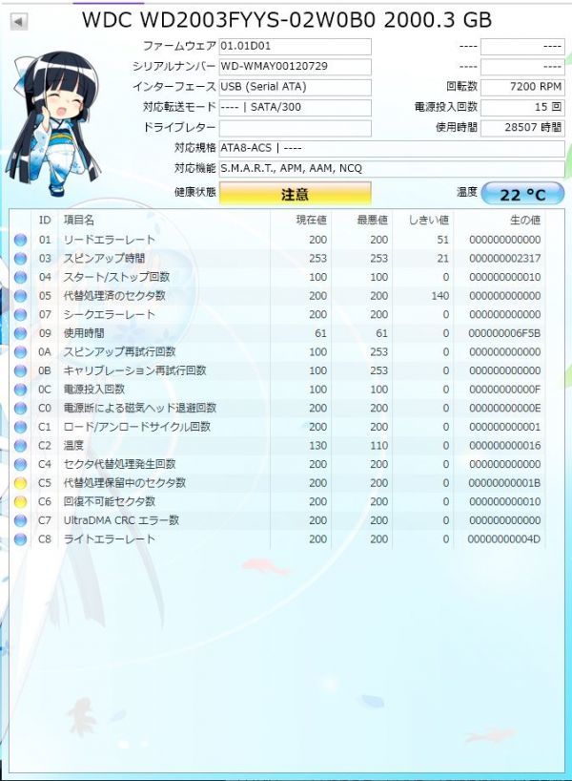Click the features field S.M.A.R.T., APM, AAM, NCQ
The height and width of the screenshot is (781, 572).
pos(392,168)
